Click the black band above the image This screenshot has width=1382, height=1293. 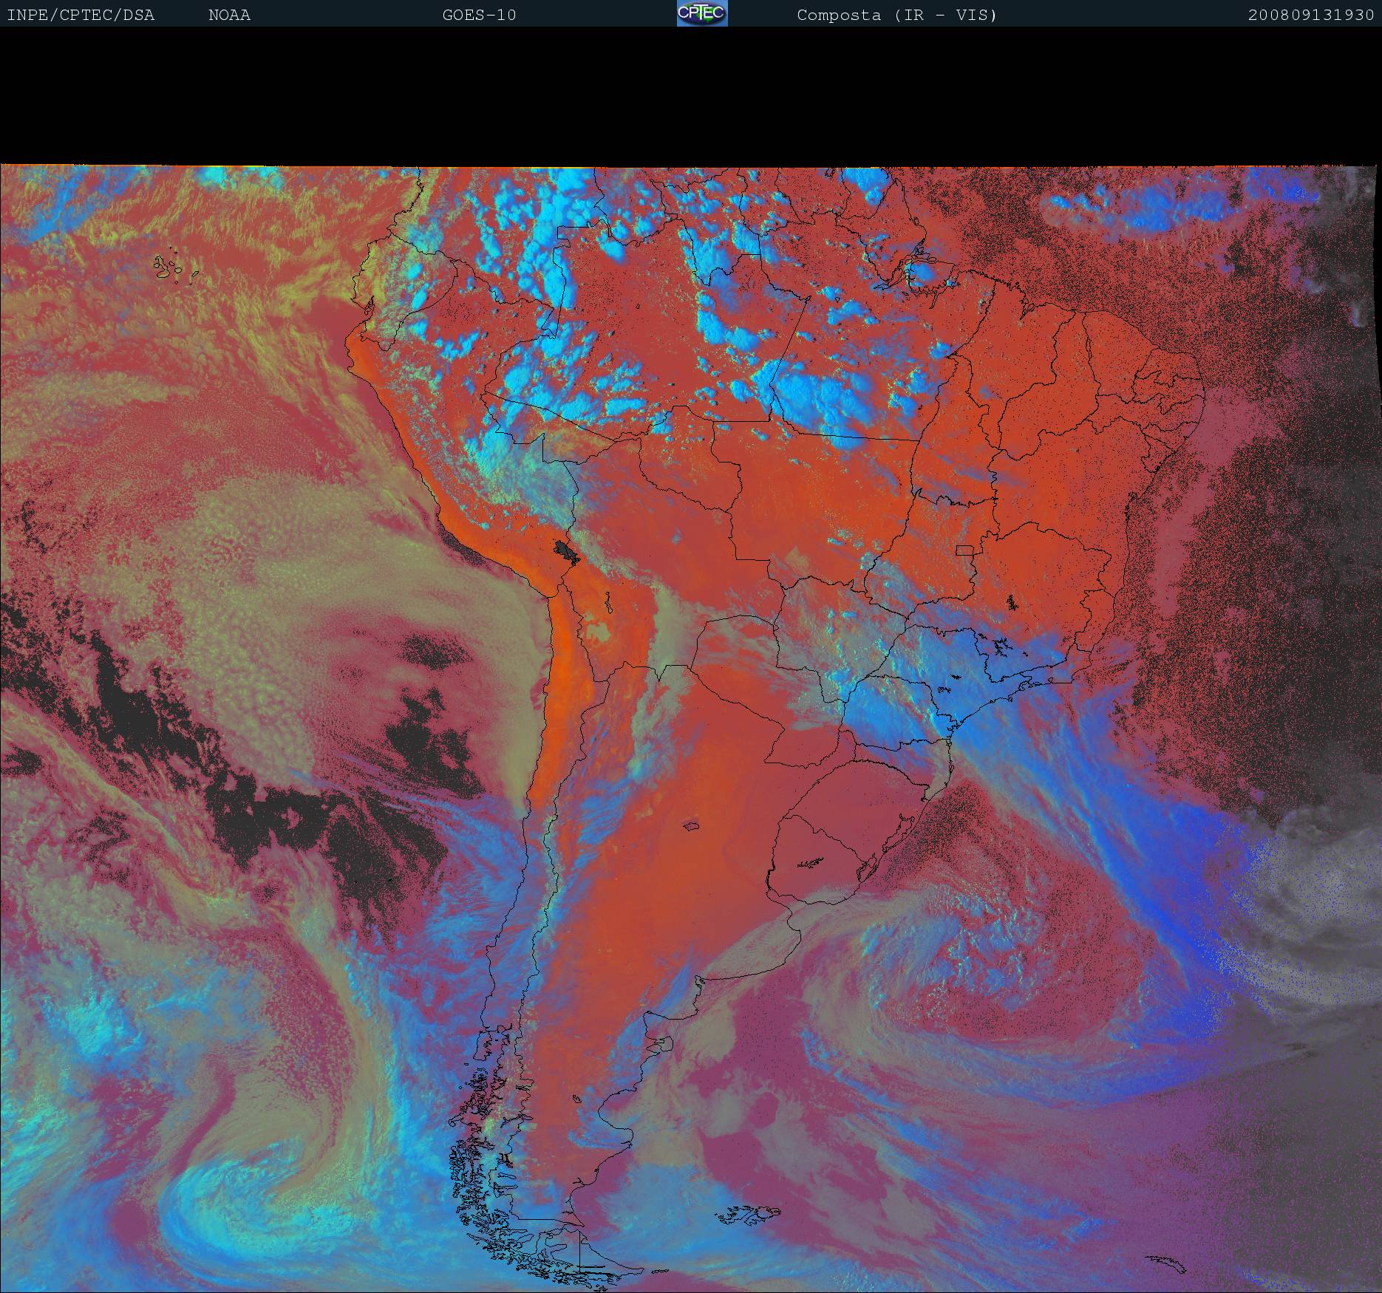pyautogui.click(x=691, y=96)
